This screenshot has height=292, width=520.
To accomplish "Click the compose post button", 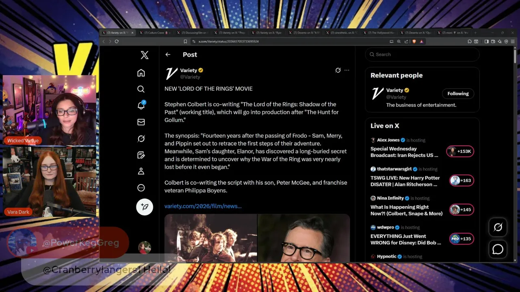I will coord(145,207).
